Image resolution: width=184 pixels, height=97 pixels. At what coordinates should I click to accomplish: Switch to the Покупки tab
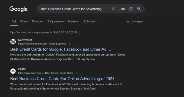tap(38, 21)
